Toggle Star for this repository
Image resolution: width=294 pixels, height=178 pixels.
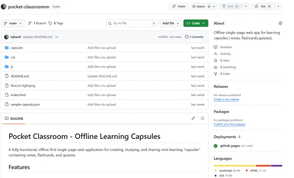click(263, 6)
